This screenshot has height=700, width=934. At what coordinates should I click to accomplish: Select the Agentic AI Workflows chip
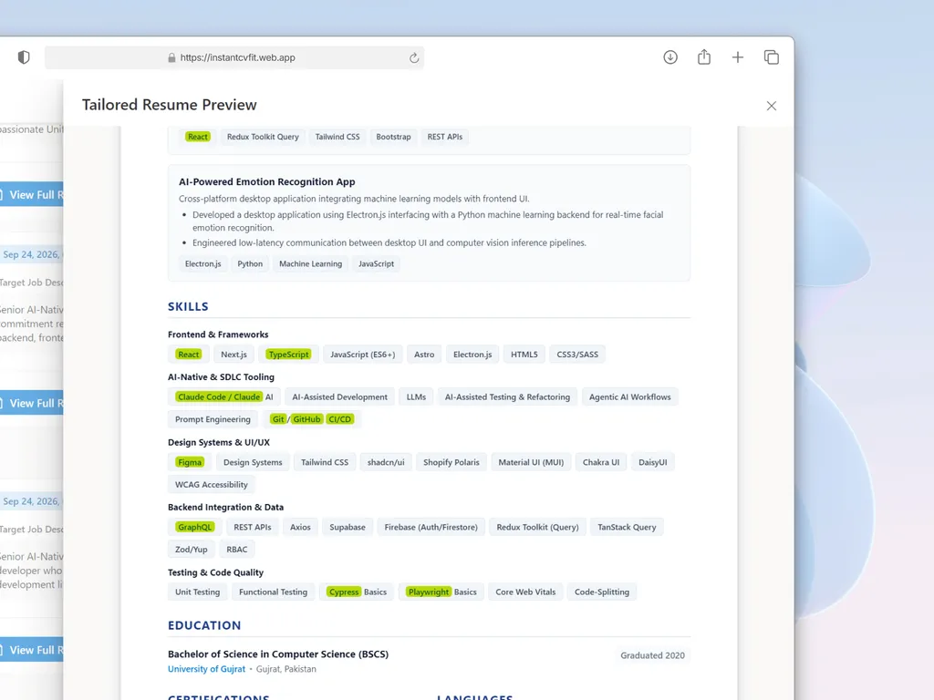tap(630, 397)
